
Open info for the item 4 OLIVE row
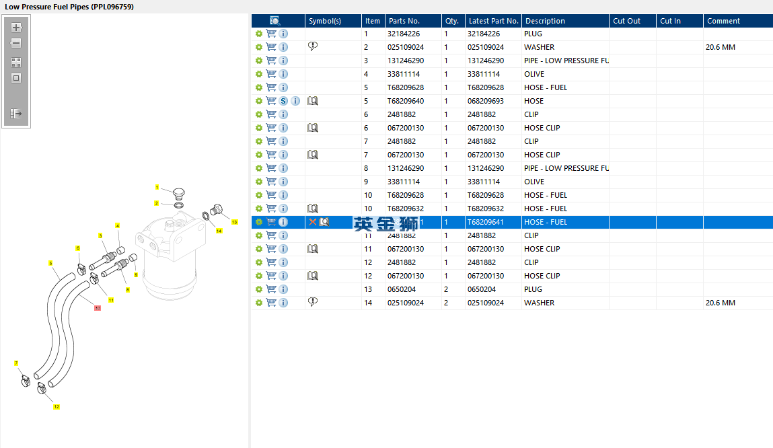point(283,74)
